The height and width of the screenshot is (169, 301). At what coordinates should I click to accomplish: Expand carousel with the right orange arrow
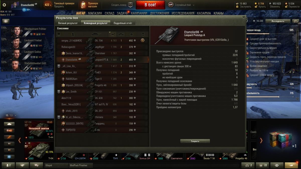pyautogui.click(x=261, y=140)
